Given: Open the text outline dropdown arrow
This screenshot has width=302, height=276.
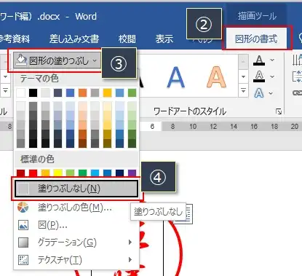Looking at the screenshot, I should [272, 76].
